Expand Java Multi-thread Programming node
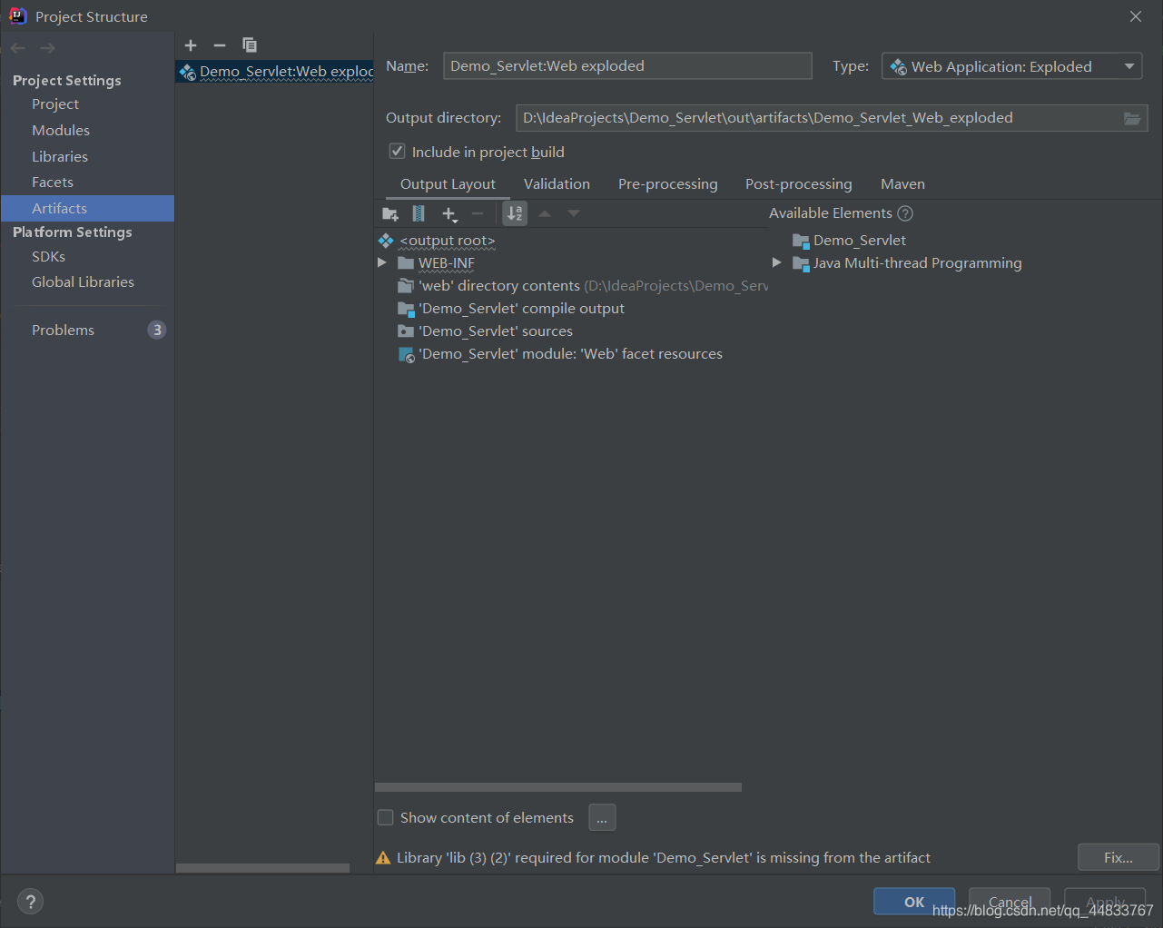Image resolution: width=1163 pixels, height=928 pixels. [x=776, y=262]
